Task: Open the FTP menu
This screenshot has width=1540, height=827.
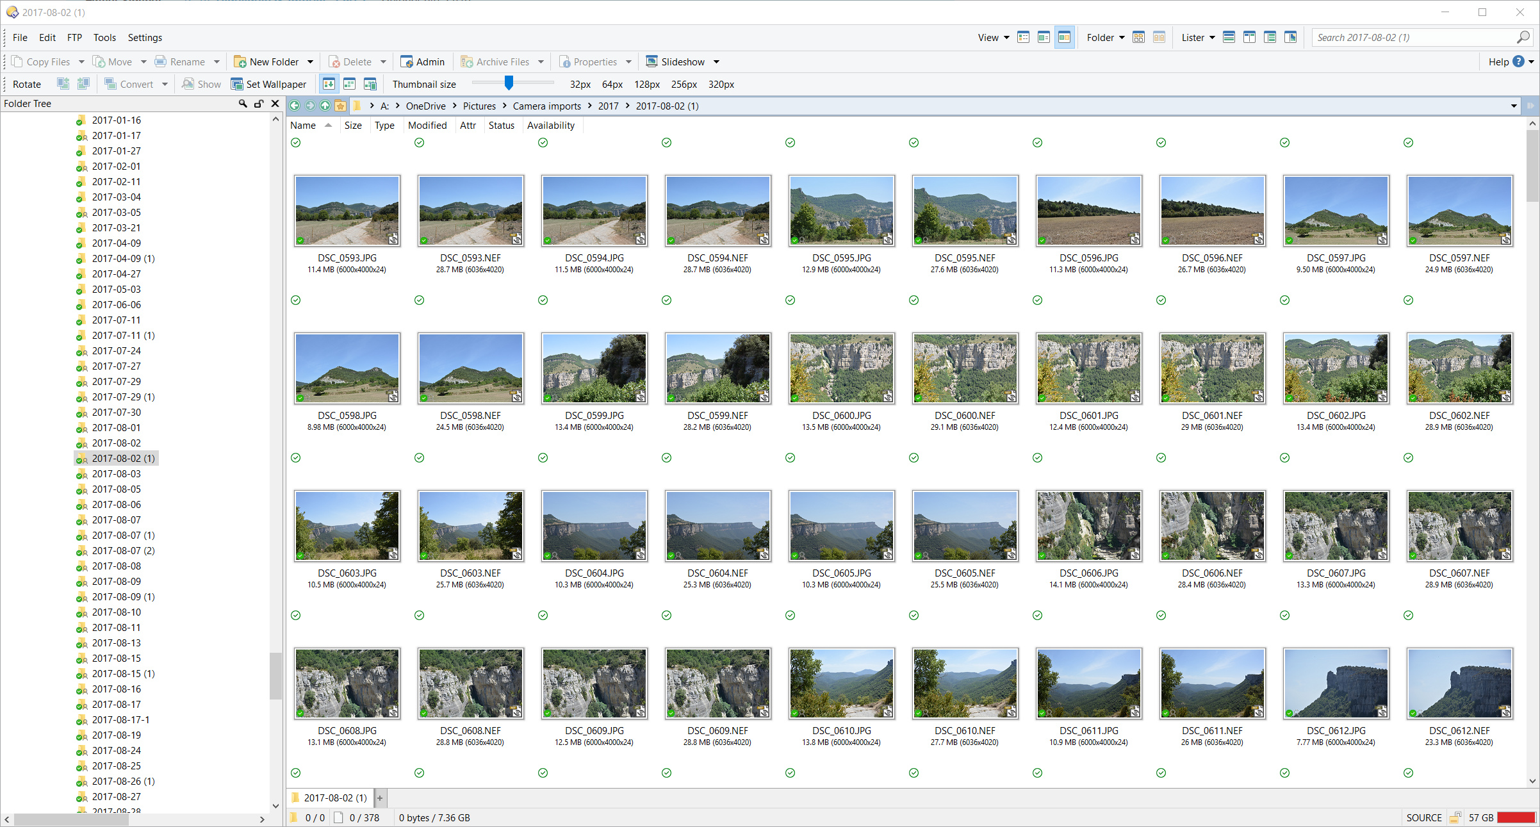Action: point(74,38)
